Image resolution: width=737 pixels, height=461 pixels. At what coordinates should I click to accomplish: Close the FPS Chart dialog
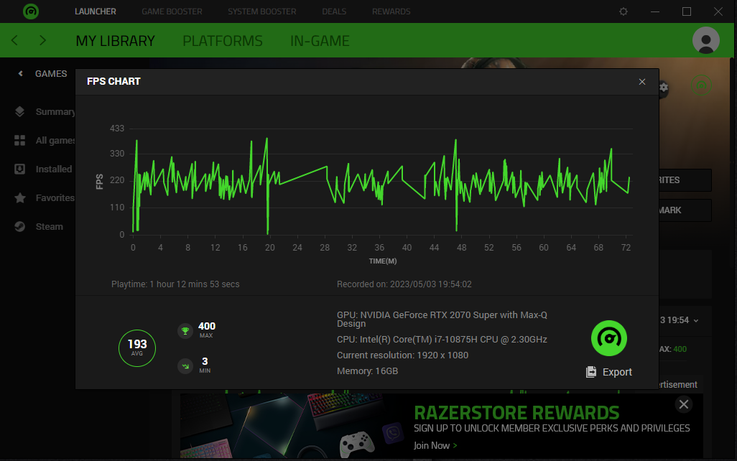642,82
